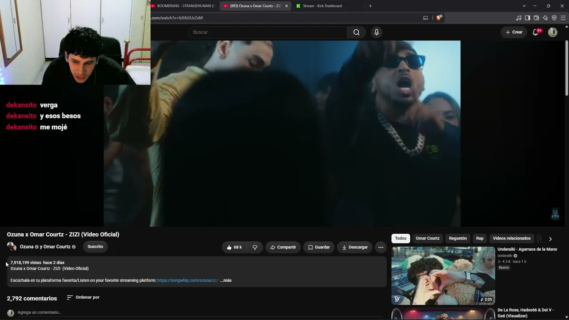Open the Brave main hamburger menu
Screen dimensions: 569x320
tap(563, 18)
